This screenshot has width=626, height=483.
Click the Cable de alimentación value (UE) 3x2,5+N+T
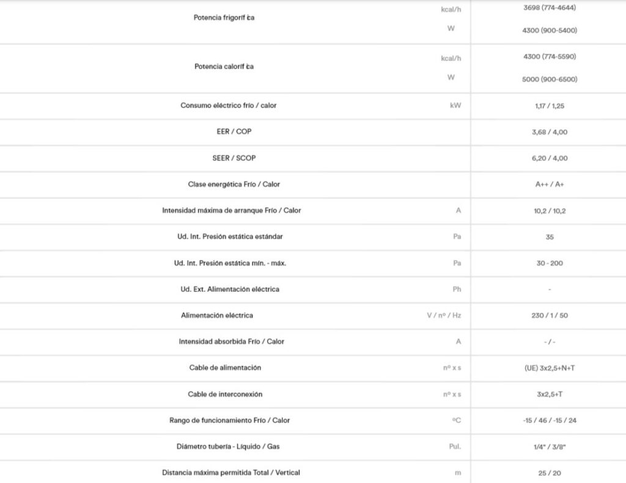(x=550, y=368)
